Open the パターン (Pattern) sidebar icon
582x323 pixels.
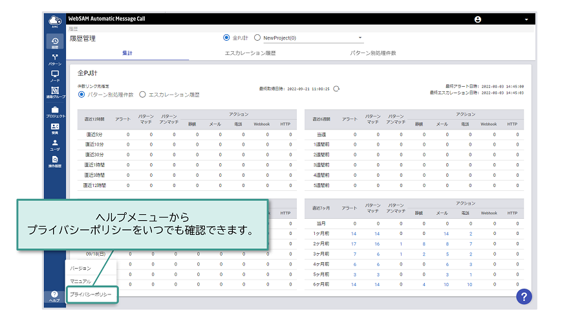pos(55,60)
